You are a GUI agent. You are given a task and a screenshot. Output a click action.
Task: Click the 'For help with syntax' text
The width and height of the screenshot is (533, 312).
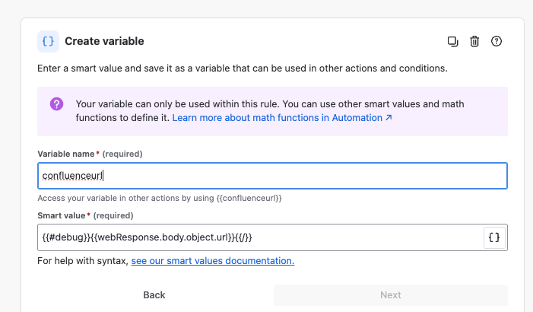pos(84,261)
